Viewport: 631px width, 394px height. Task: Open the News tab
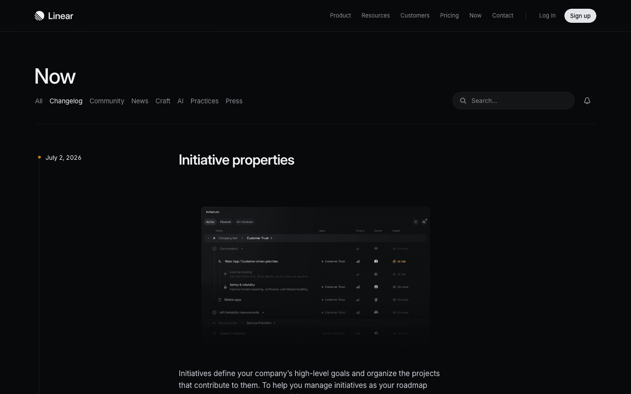[140, 101]
